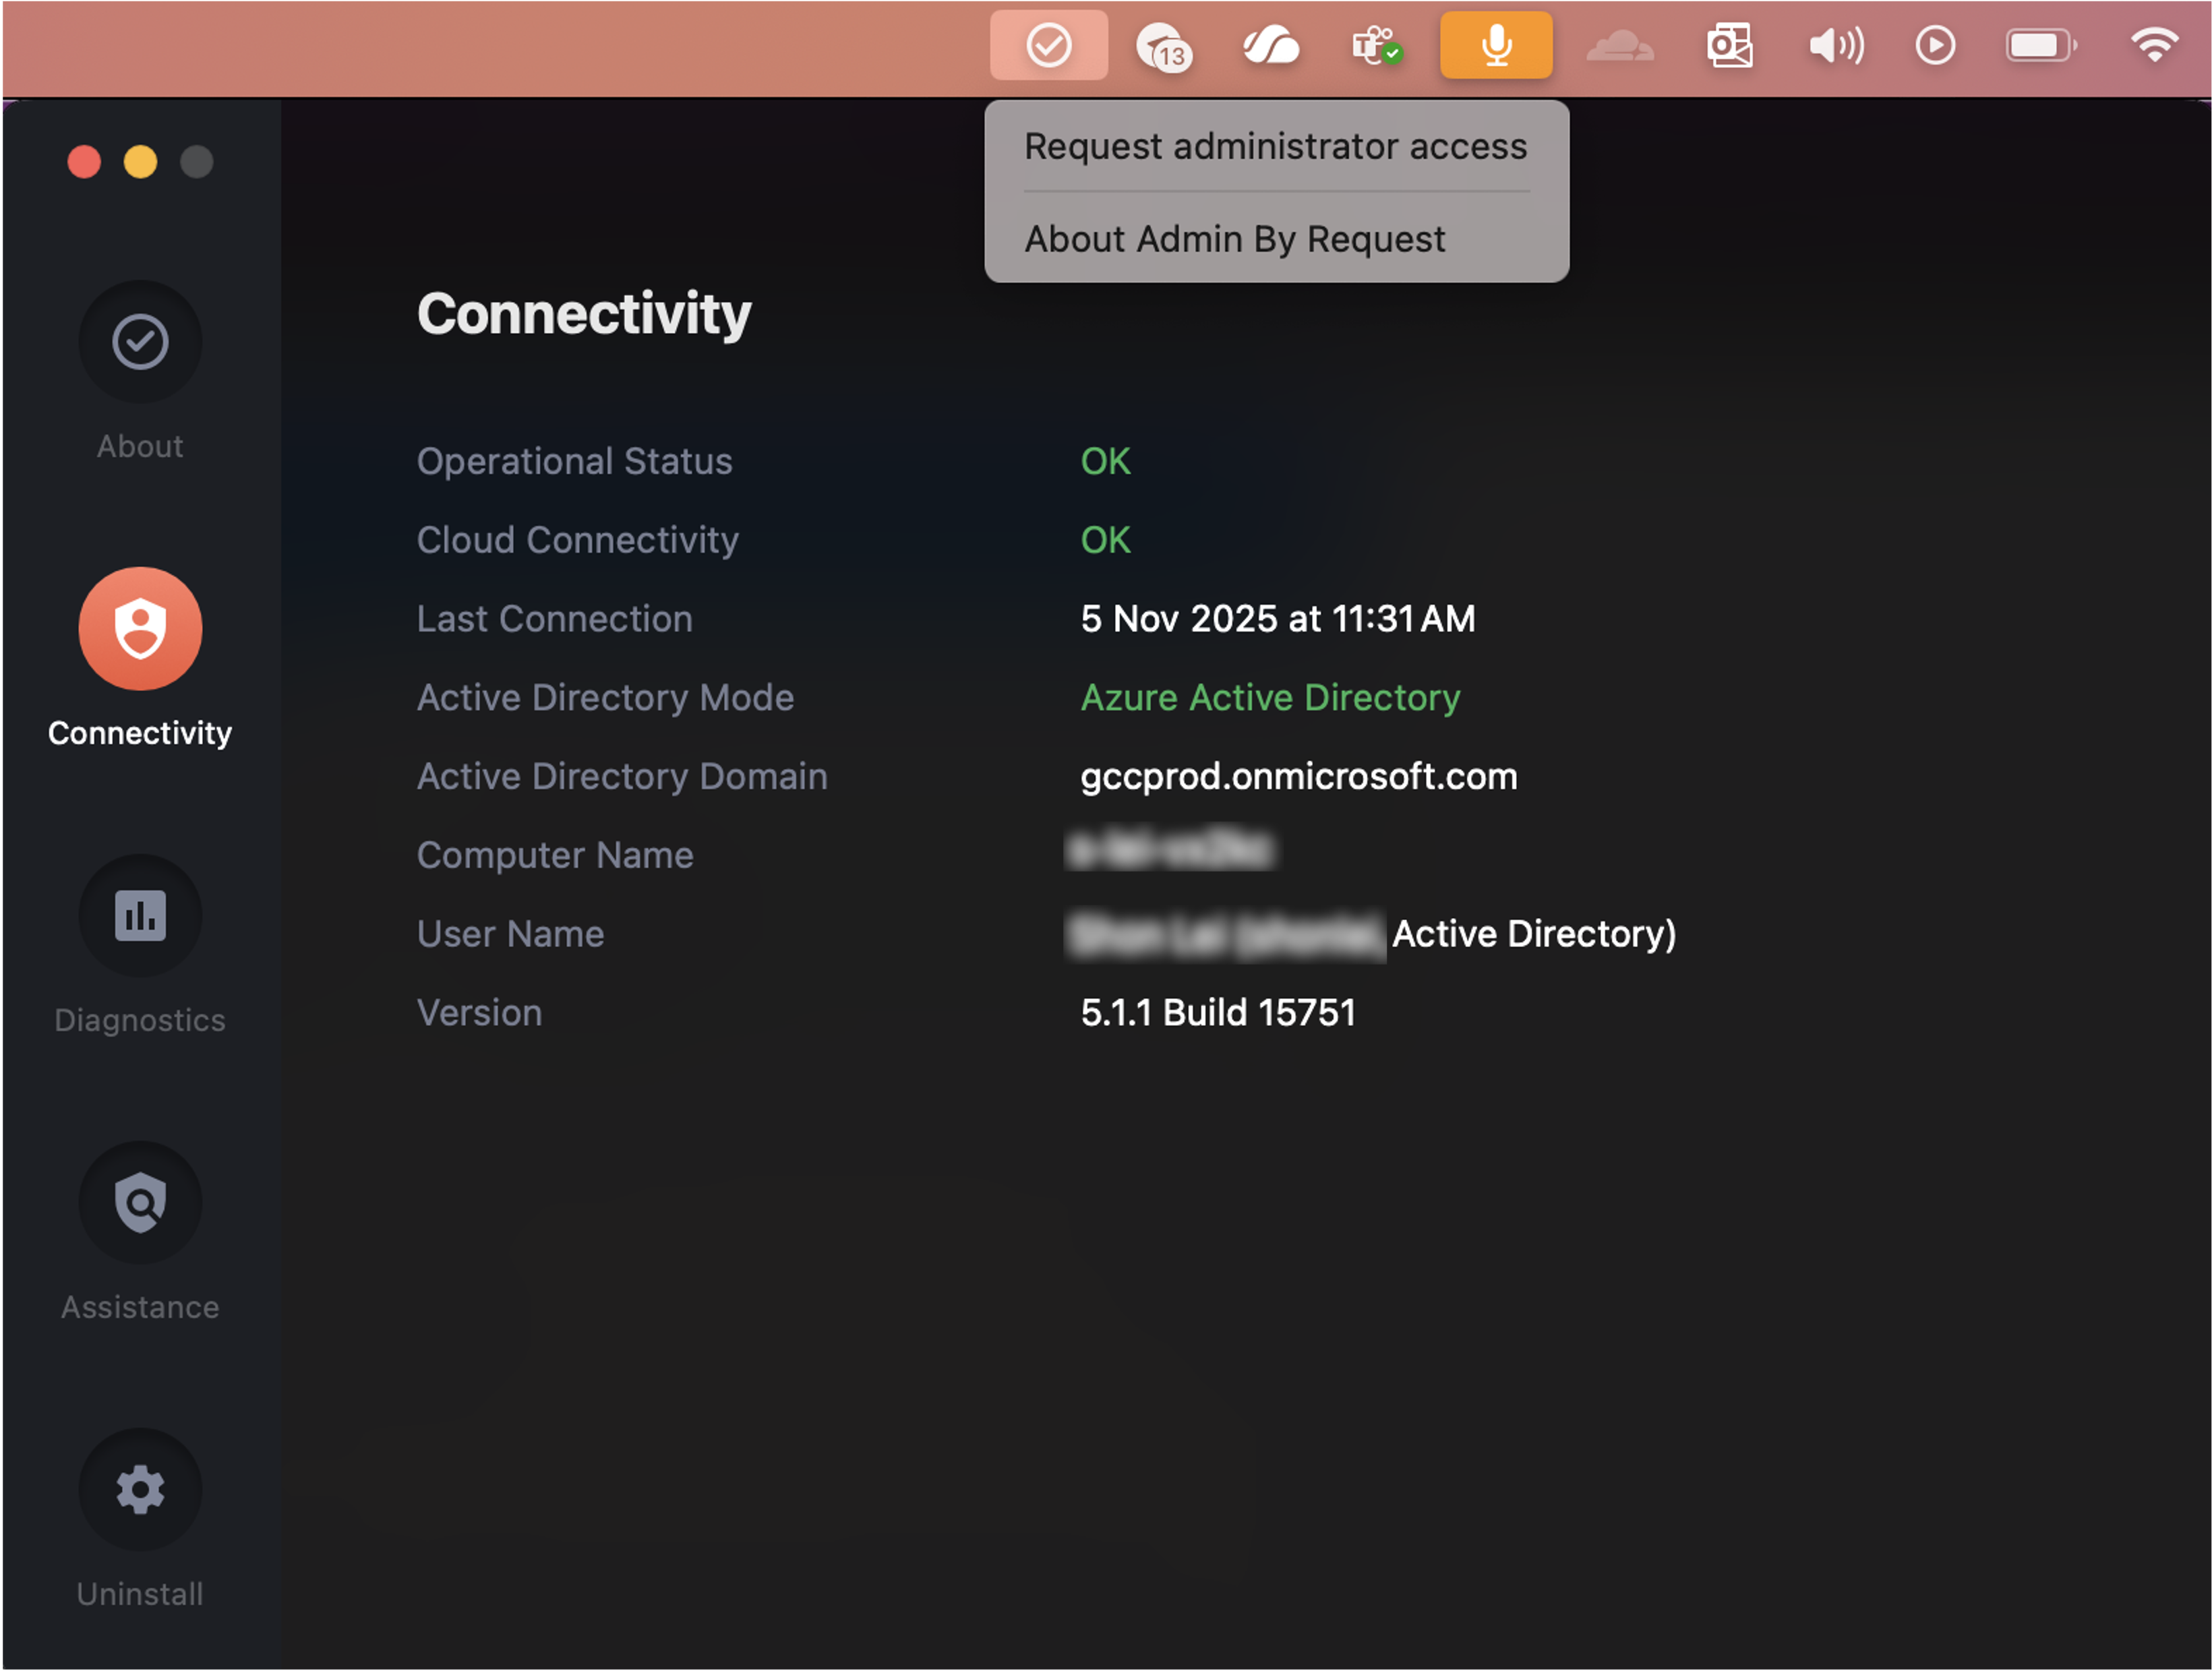Click the Last Connection label
Screen dimensions: 2212x1671
tap(555, 619)
